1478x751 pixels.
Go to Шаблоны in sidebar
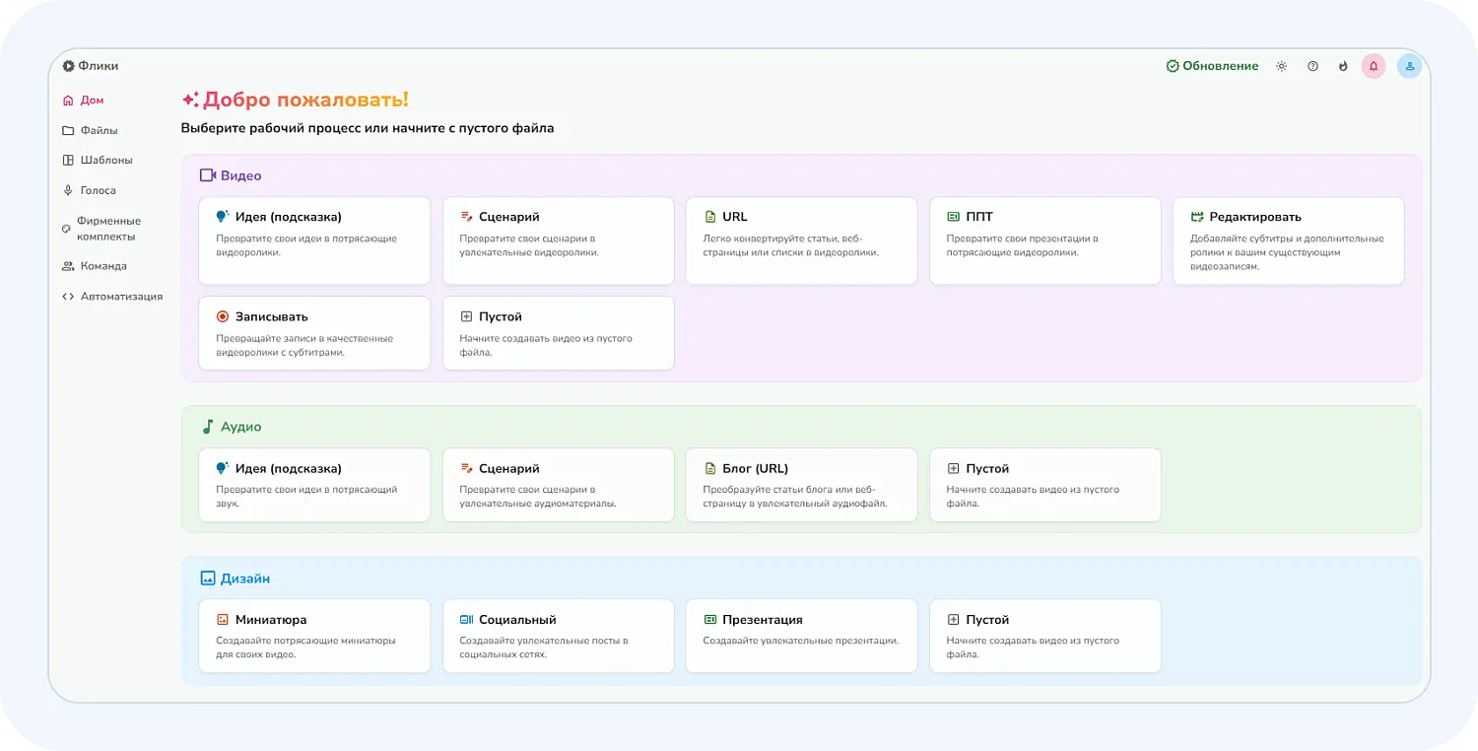pos(105,160)
